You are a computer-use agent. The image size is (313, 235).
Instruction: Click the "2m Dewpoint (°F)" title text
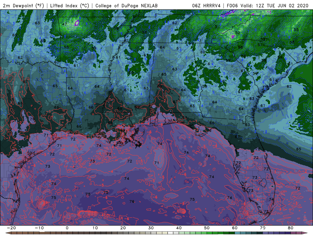(x=23, y=5)
